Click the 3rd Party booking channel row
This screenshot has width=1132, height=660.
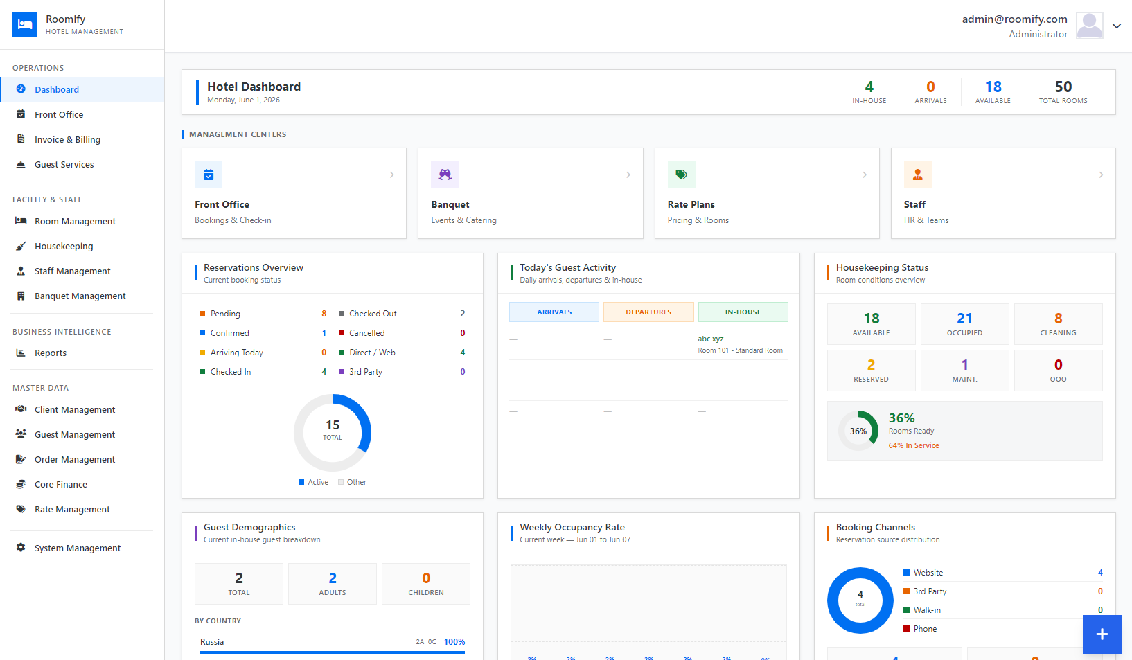click(1003, 591)
